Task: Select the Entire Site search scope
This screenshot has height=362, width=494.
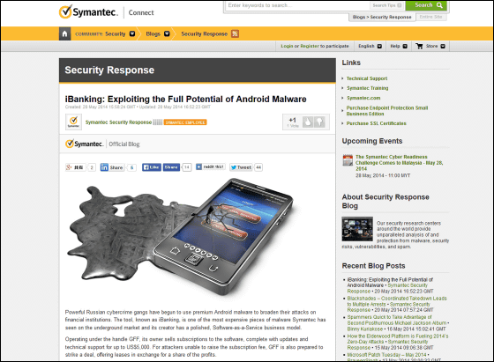Action: tap(430, 17)
